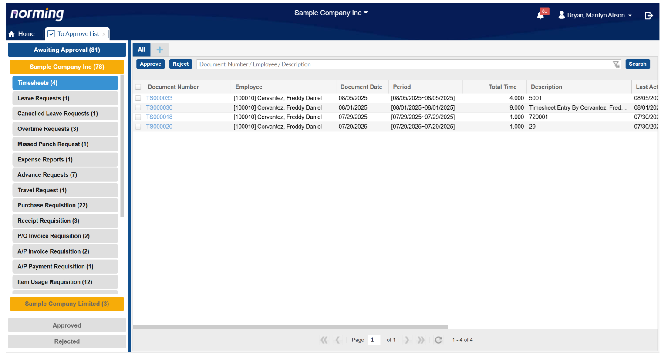Image resolution: width=661 pixels, height=358 pixels.
Task: Tick the checkbox for TS000018
Action: [138, 117]
